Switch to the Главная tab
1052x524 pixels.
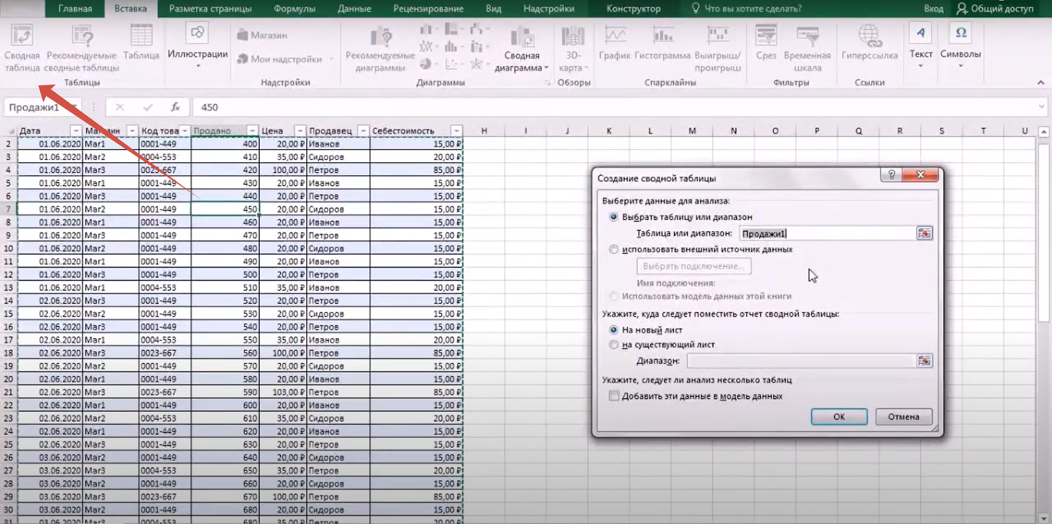(75, 9)
